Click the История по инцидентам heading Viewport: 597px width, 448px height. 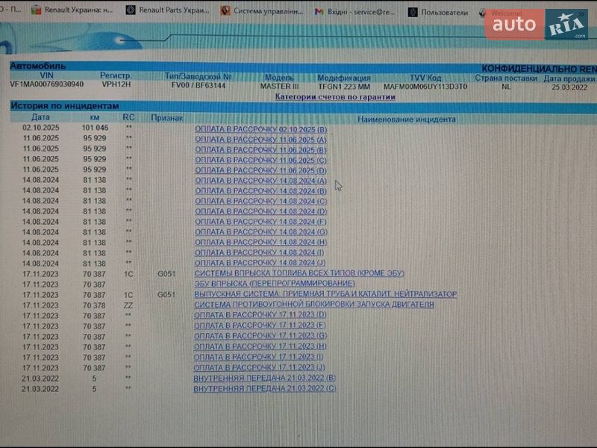[65, 106]
